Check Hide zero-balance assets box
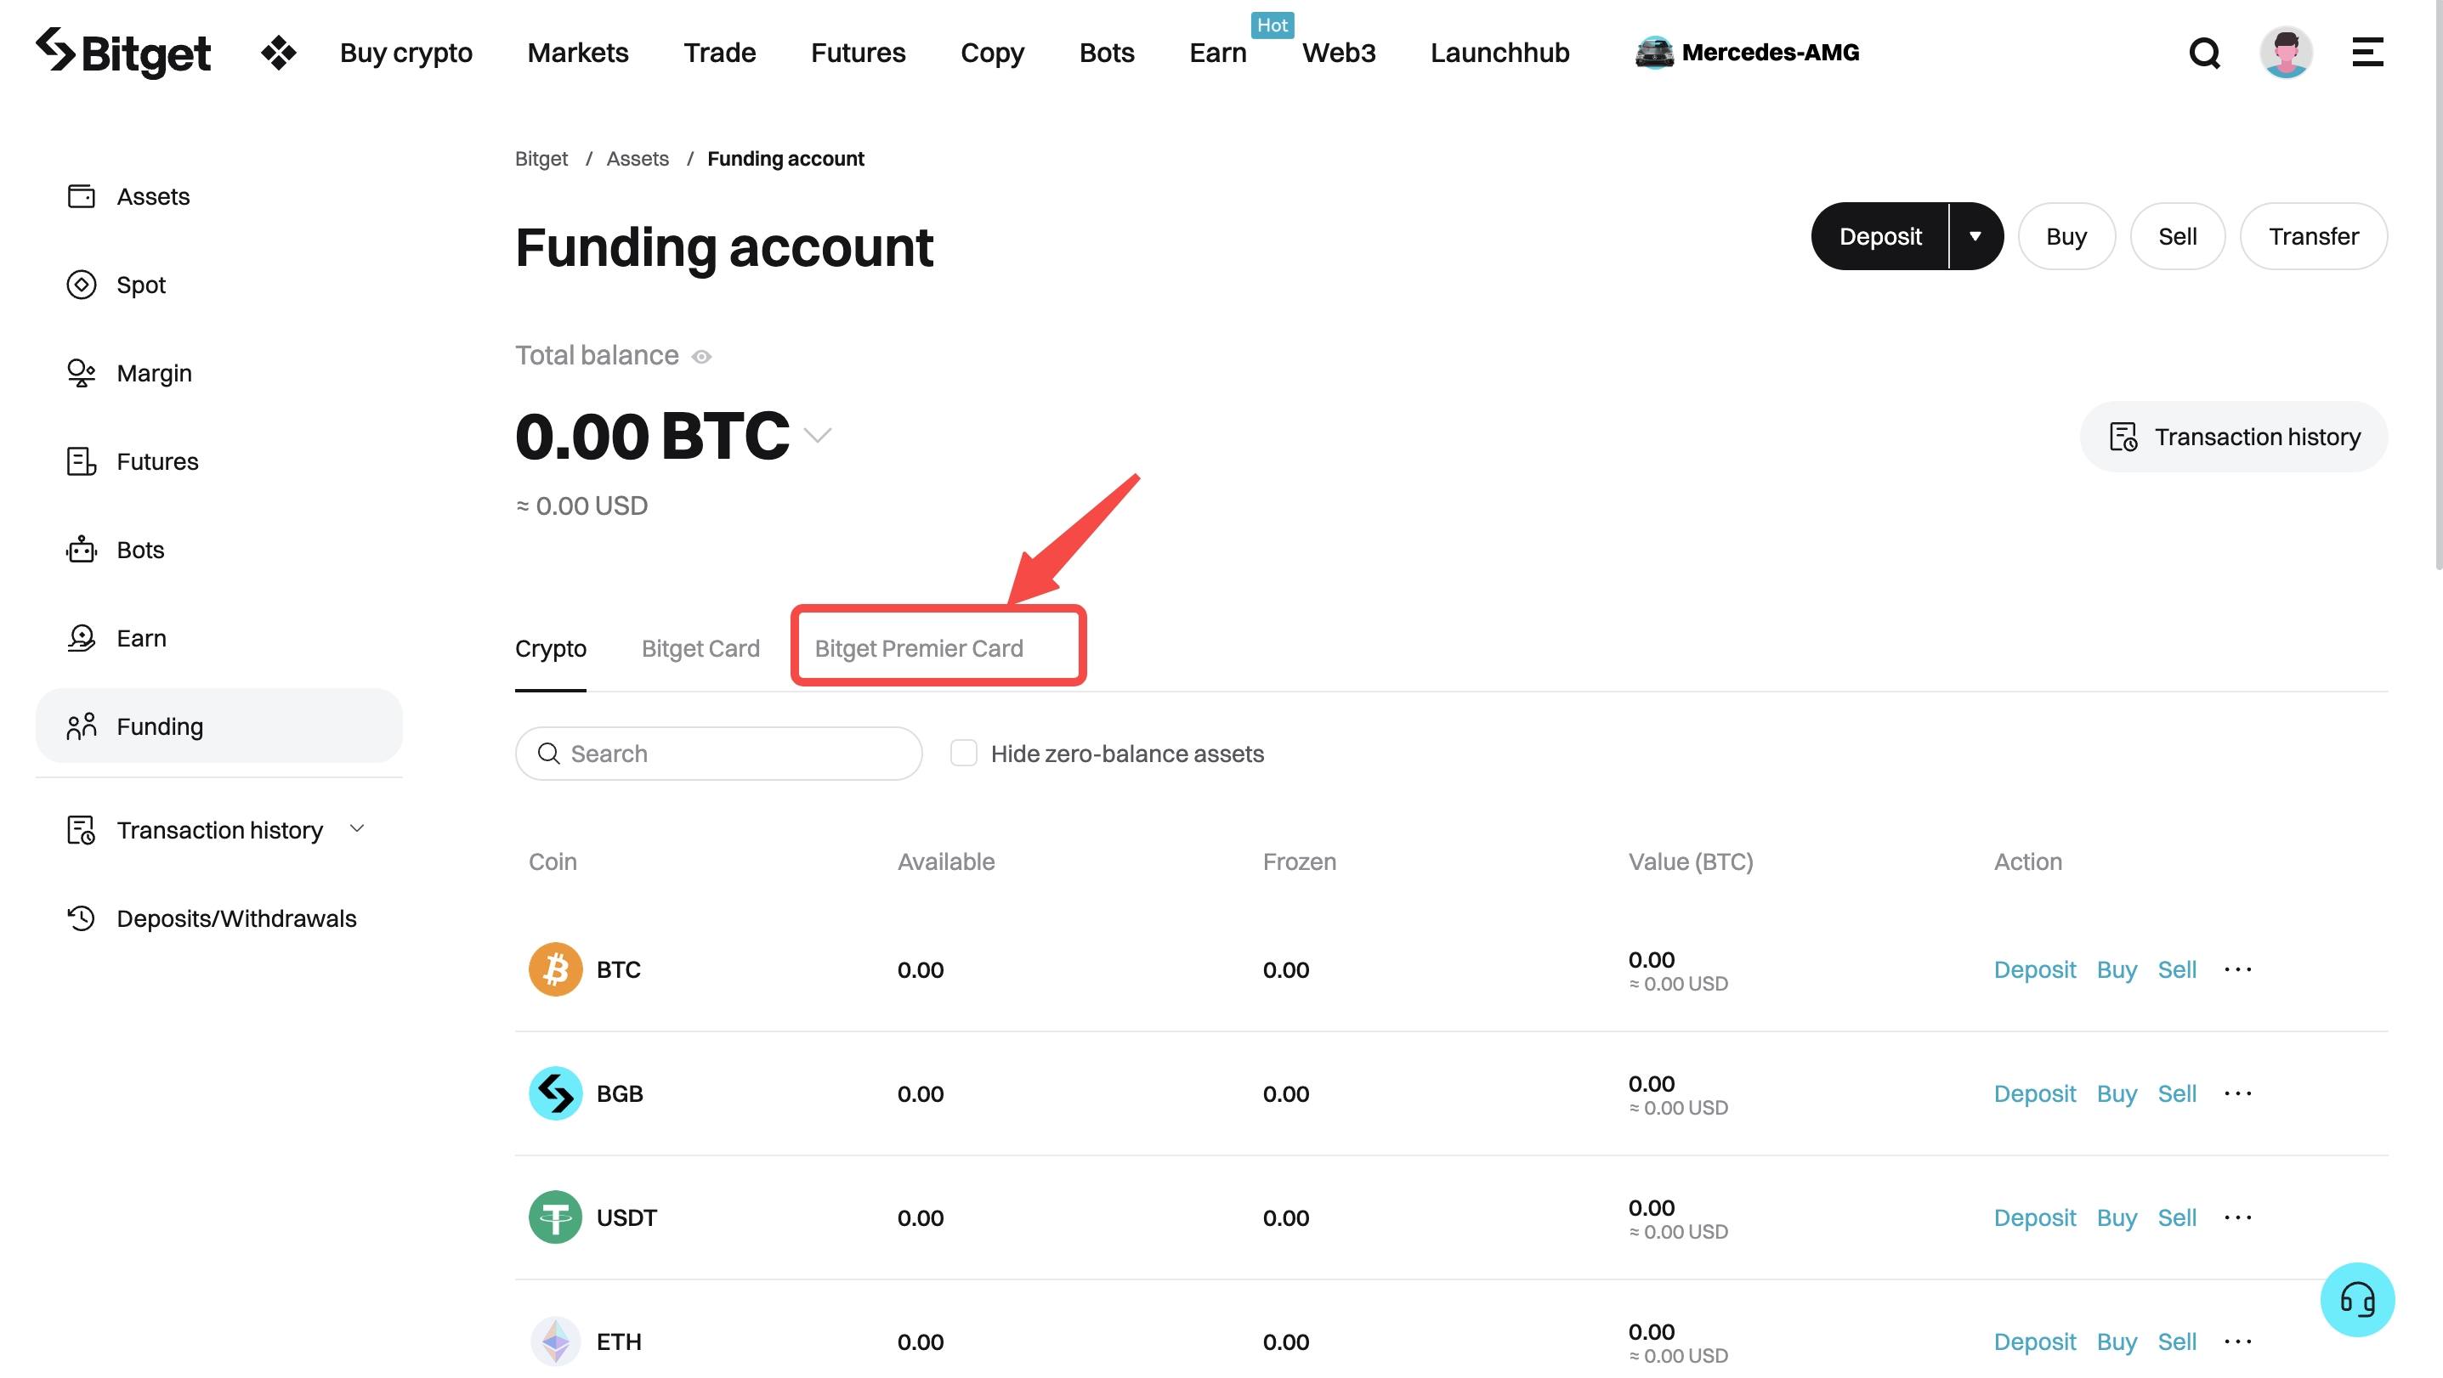The height and width of the screenshot is (1378, 2443). point(964,754)
